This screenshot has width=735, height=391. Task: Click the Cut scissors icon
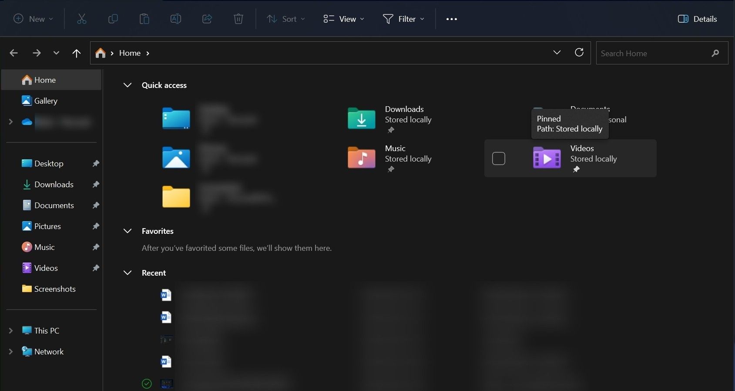coord(81,19)
